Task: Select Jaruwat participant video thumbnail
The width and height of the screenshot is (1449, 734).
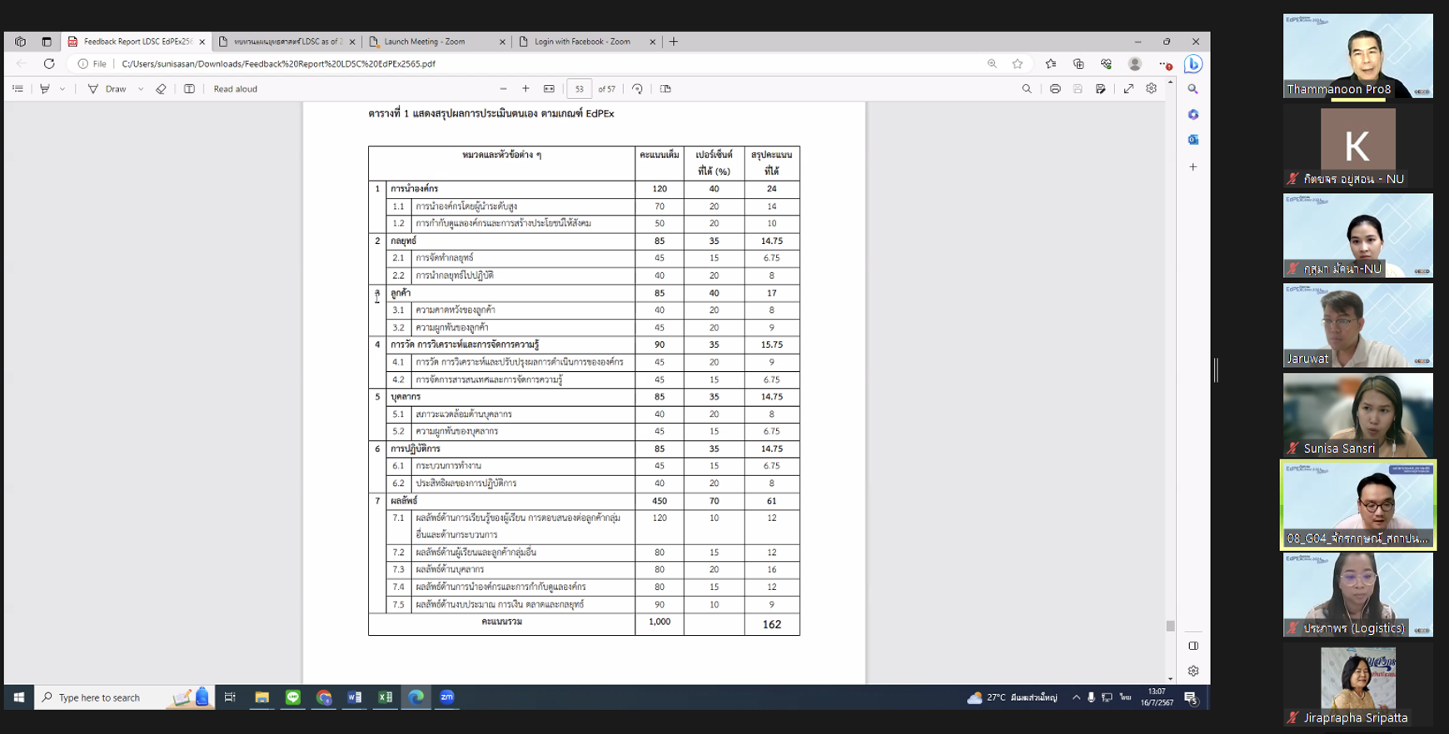Action: 1358,325
